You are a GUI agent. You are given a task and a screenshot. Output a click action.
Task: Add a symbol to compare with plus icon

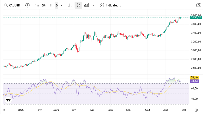tap(27, 5)
